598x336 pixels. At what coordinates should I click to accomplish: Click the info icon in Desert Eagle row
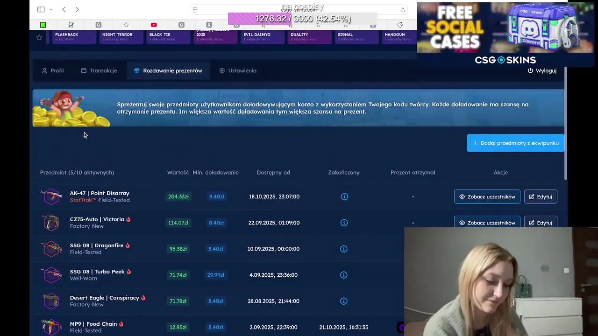(343, 301)
